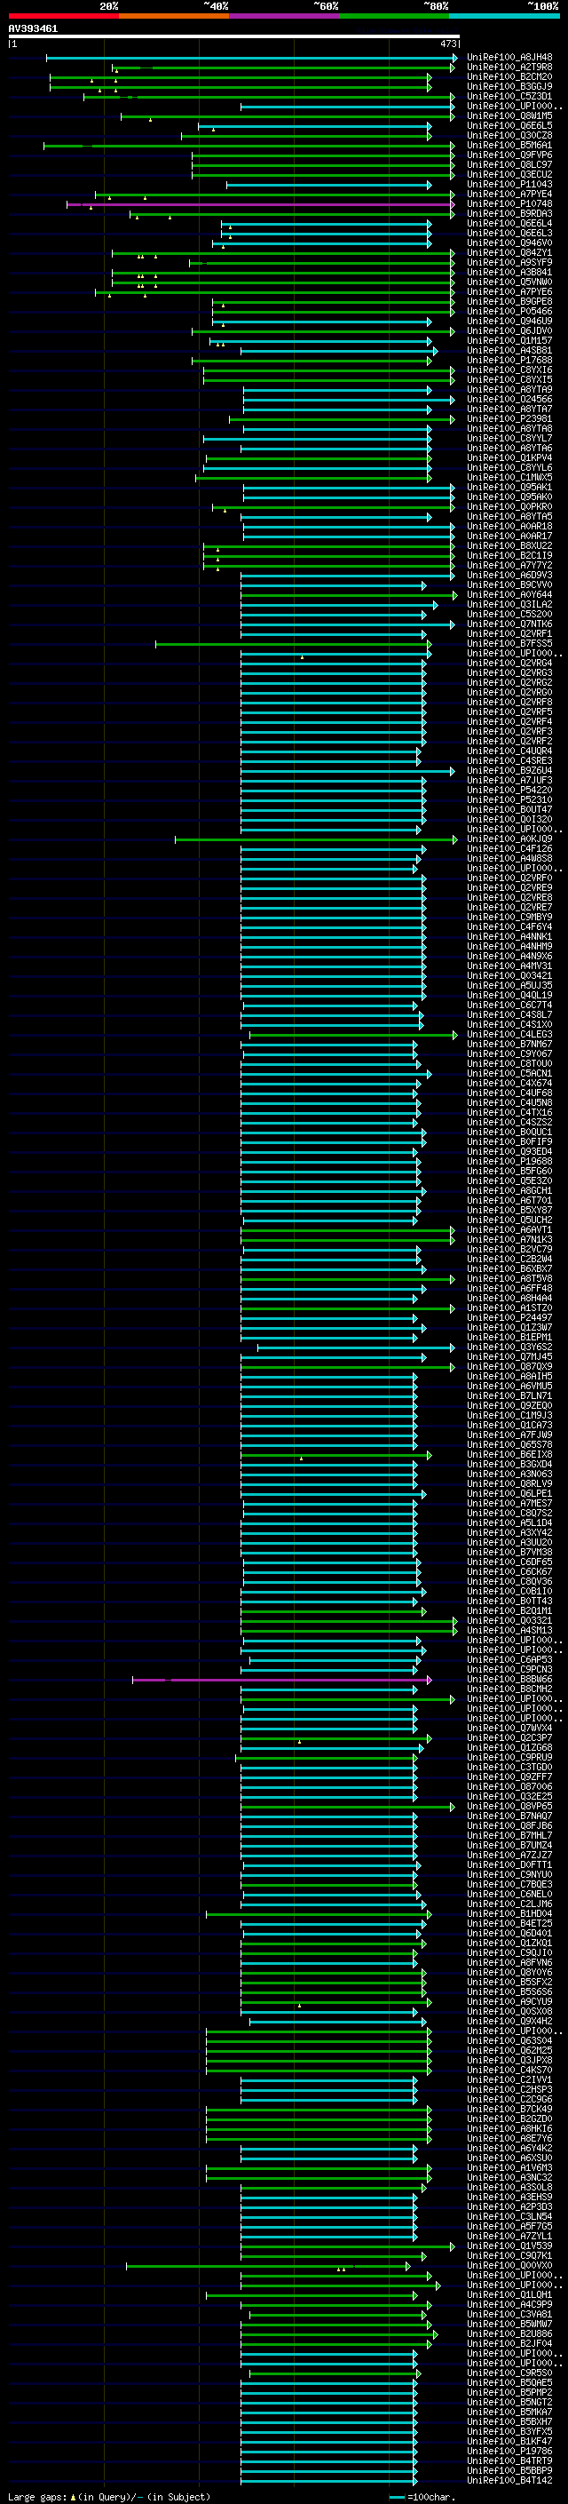This screenshot has width=568, height=2504.
Task: Open hit UniRef100_Q8W1M5
Action: [509, 115]
